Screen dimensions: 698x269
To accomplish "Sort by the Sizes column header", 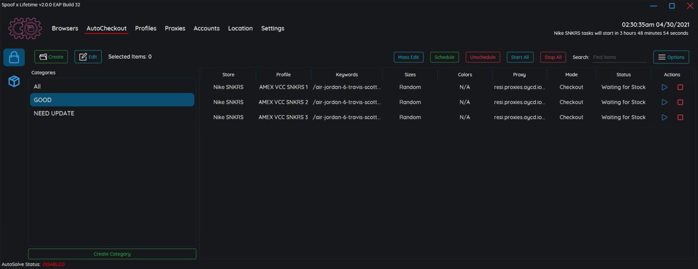I will [x=410, y=74].
